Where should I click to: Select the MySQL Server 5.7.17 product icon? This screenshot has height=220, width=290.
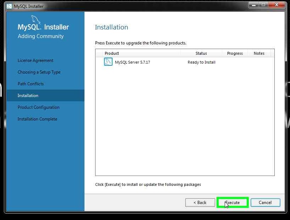[x=108, y=62]
